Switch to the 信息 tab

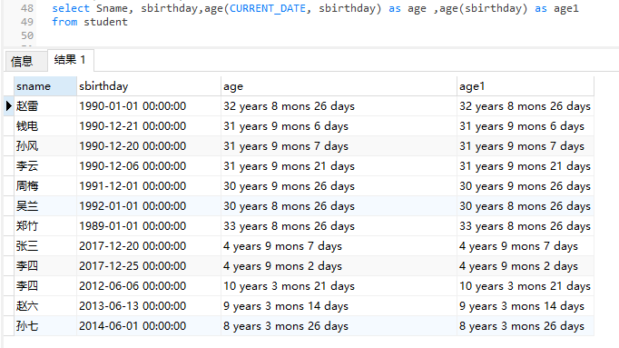click(26, 61)
